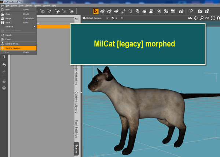Choose Merge... from File menu

click(x=18, y=18)
